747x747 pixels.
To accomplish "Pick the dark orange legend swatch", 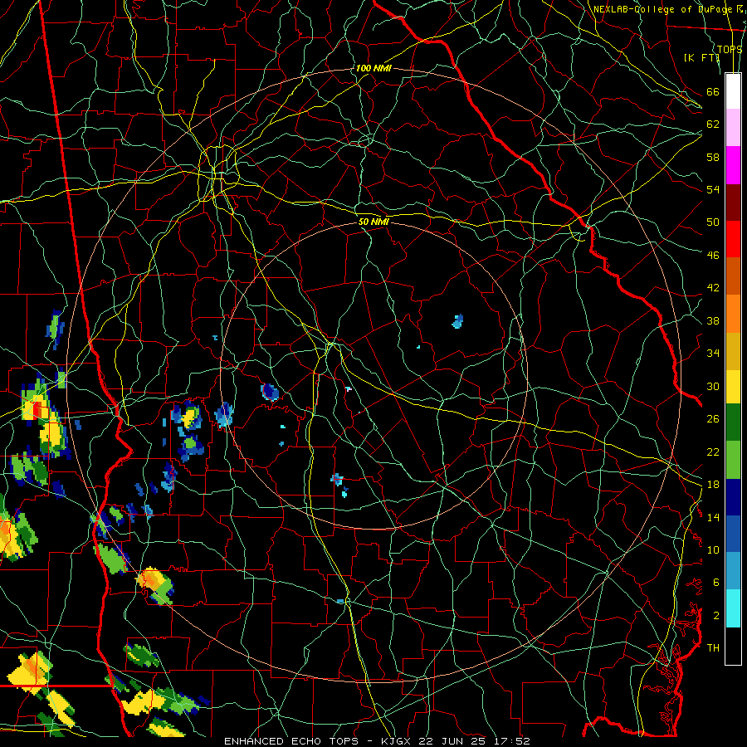I will 733,276.
